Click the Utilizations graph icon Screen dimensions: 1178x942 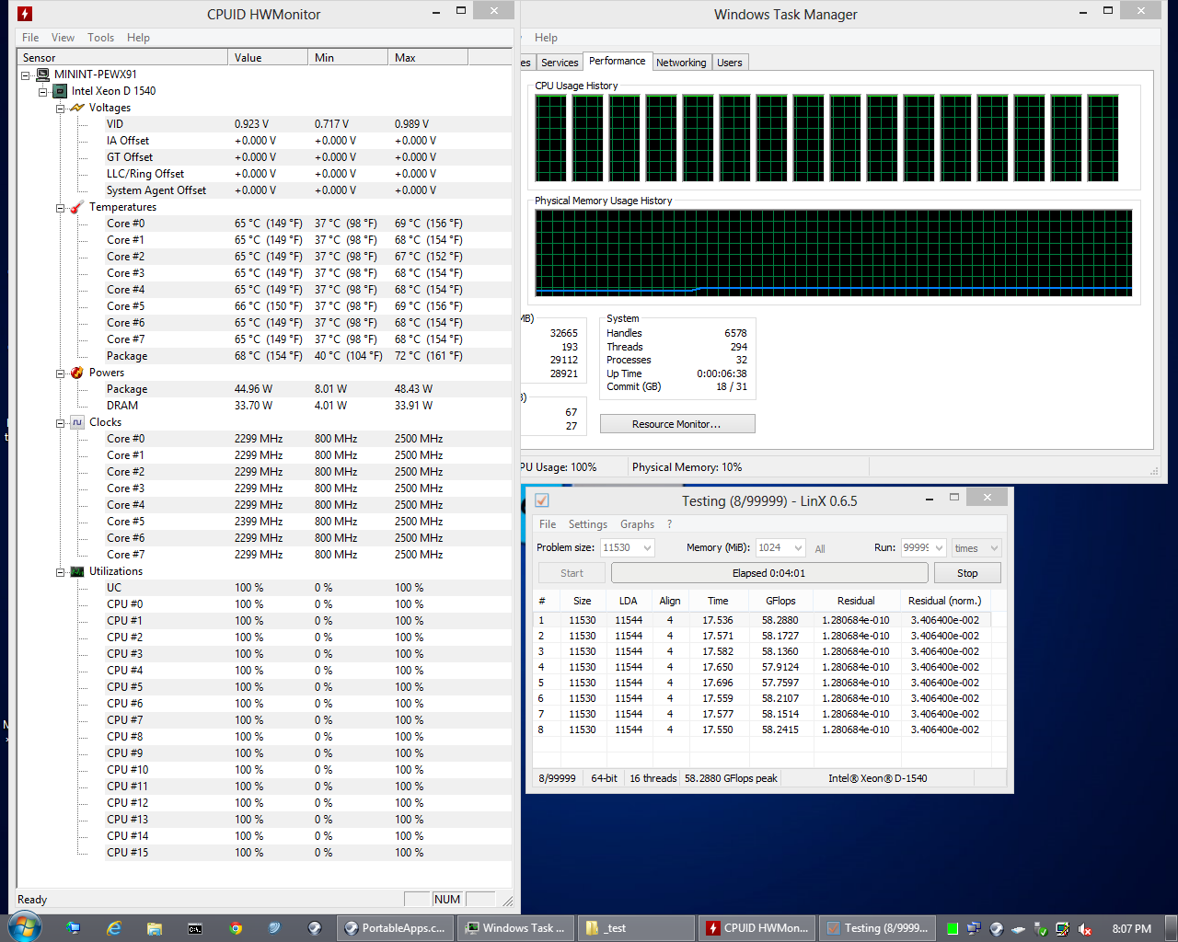77,571
